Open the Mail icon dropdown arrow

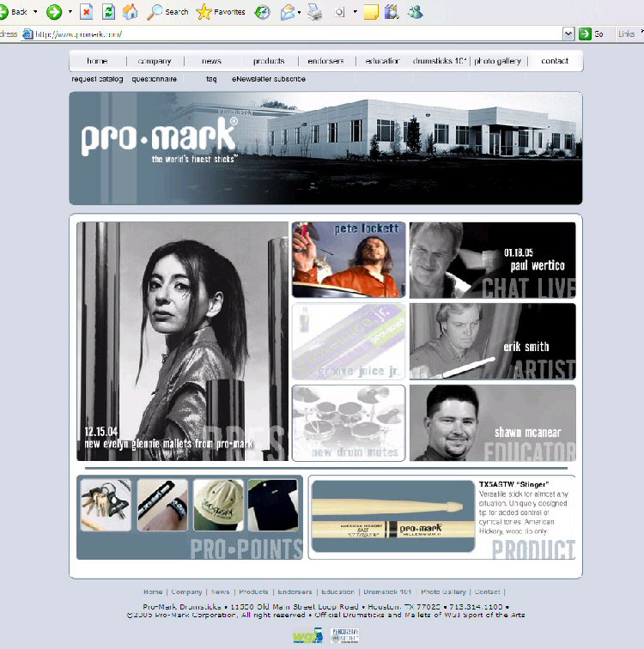(x=299, y=12)
